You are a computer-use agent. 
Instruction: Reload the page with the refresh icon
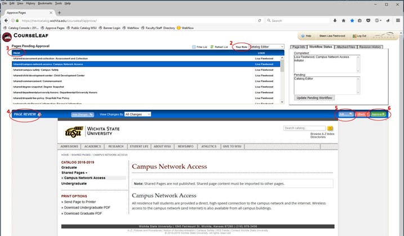(259, 21)
